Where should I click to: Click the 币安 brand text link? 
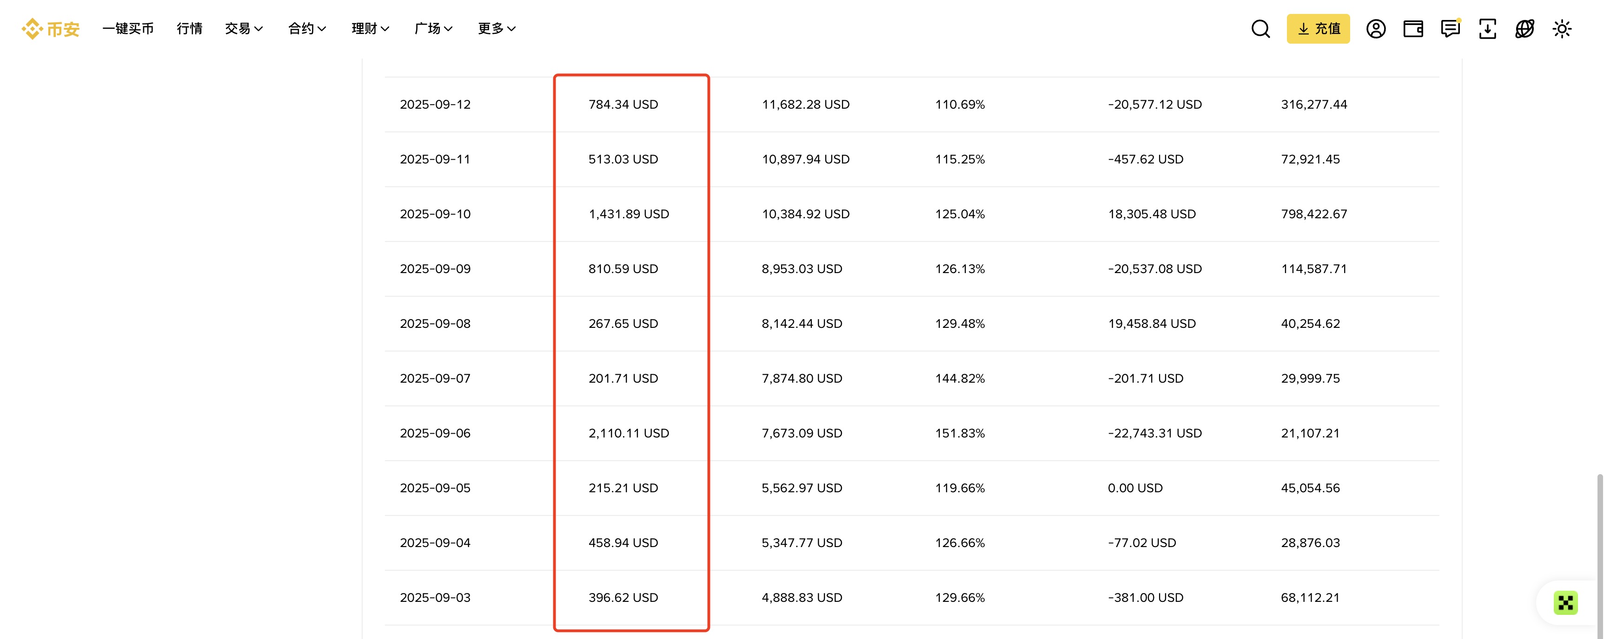(63, 29)
